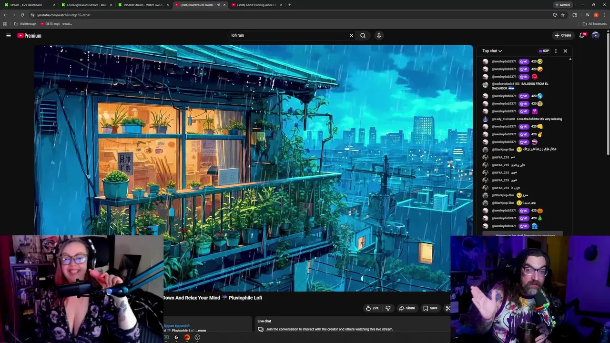Open the account avatar menu

pos(595,35)
